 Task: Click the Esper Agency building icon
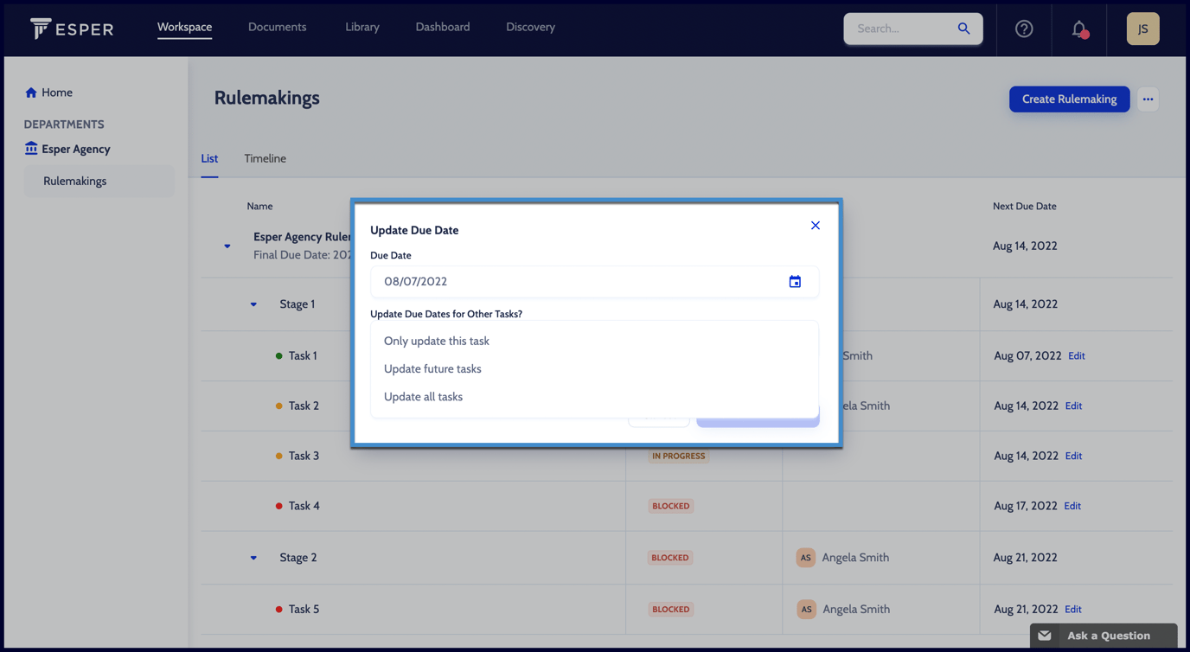click(31, 149)
